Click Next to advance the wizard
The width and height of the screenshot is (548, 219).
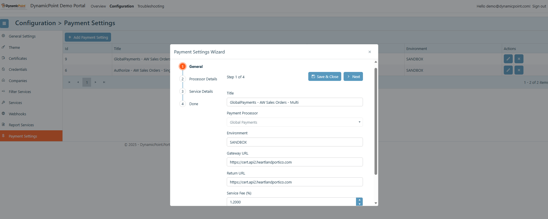click(353, 77)
